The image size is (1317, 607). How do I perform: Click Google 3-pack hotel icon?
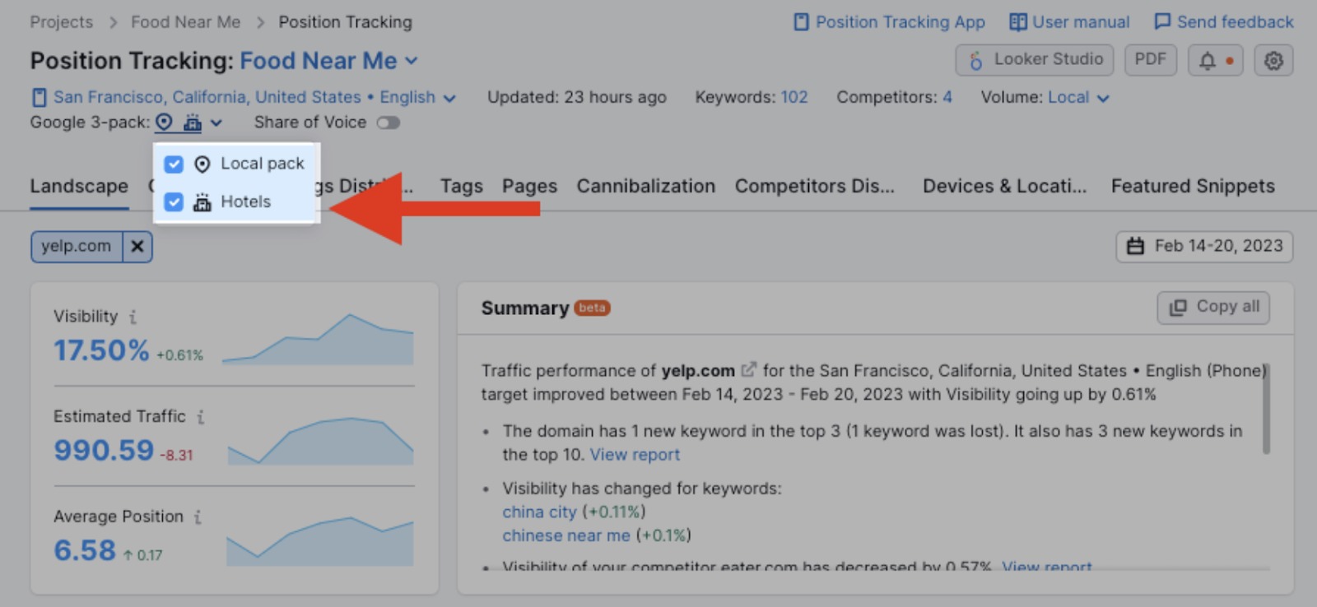(193, 123)
